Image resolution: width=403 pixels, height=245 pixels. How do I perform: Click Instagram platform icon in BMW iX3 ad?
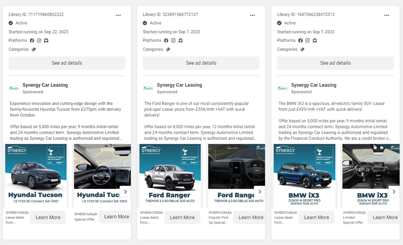(x=307, y=40)
